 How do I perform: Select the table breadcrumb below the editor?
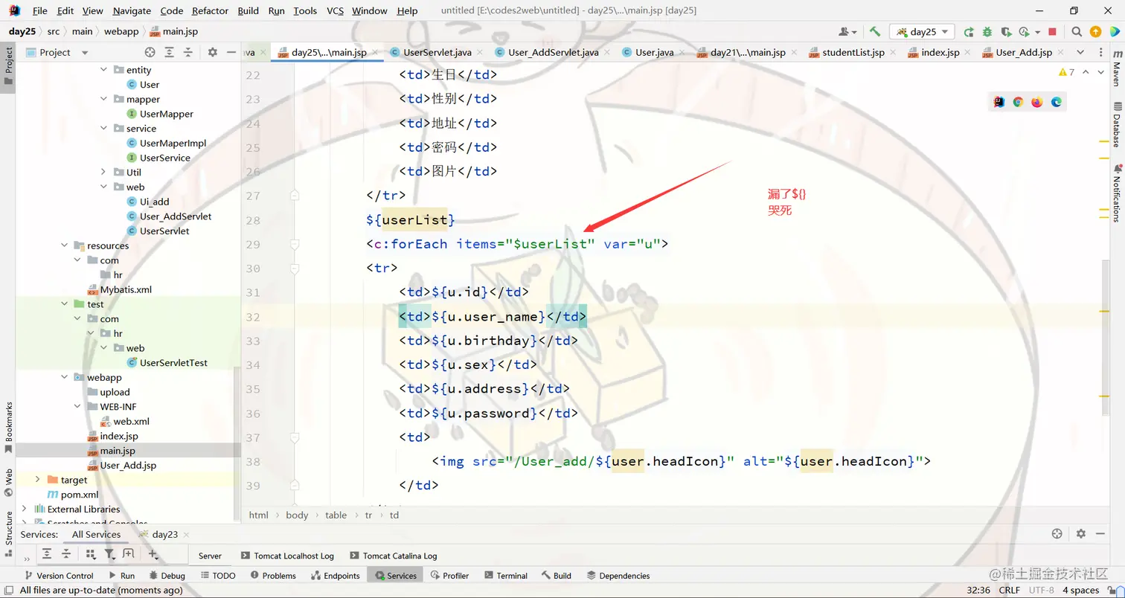[x=336, y=515]
